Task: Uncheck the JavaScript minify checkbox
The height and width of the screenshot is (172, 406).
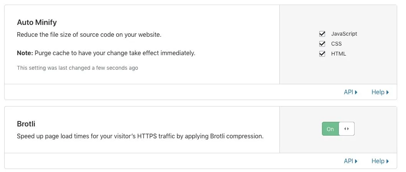Action: coord(322,34)
